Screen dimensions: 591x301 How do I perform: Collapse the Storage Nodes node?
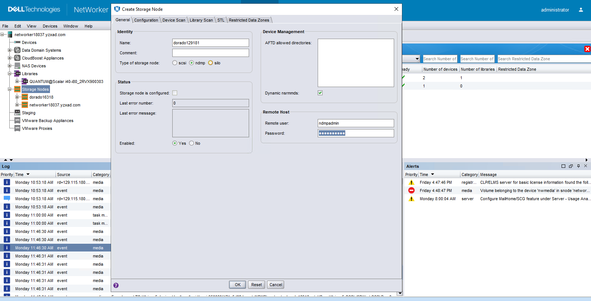[10, 89]
